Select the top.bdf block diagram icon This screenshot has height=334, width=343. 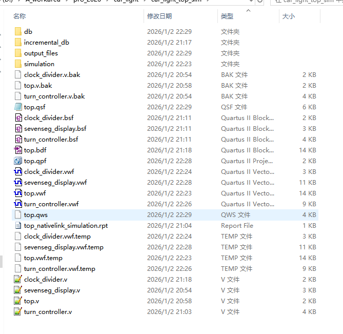click(x=18, y=150)
